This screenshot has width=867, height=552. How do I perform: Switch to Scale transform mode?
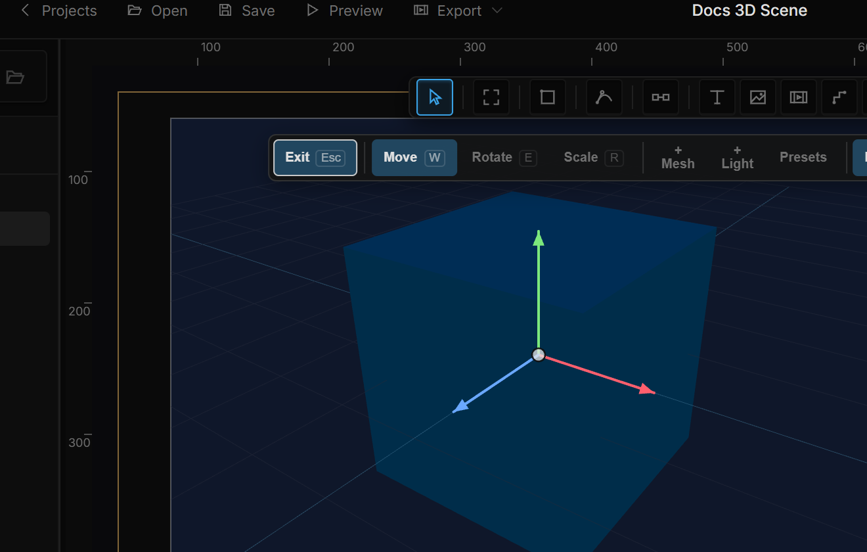tap(594, 158)
